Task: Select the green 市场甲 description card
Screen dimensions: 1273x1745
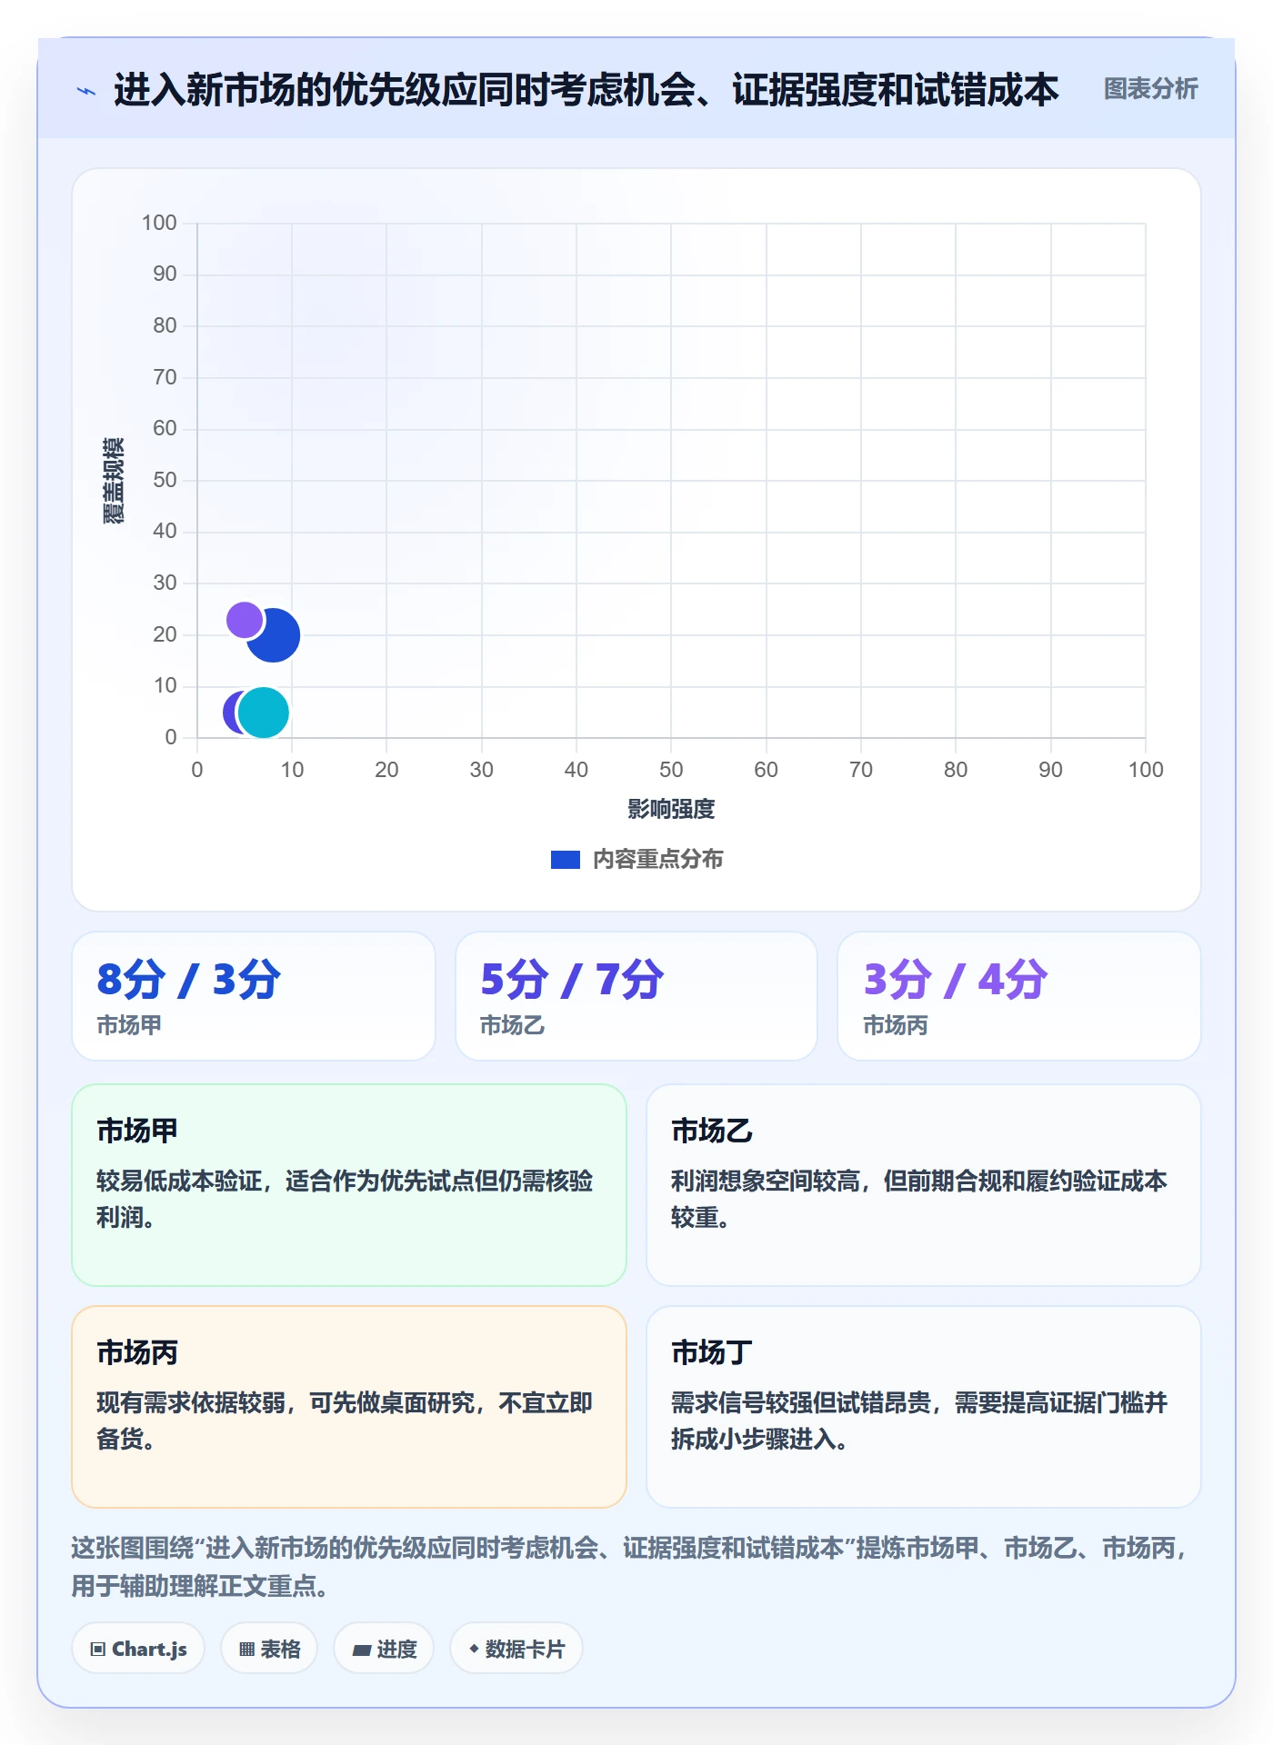Action: pyautogui.click(x=349, y=1185)
